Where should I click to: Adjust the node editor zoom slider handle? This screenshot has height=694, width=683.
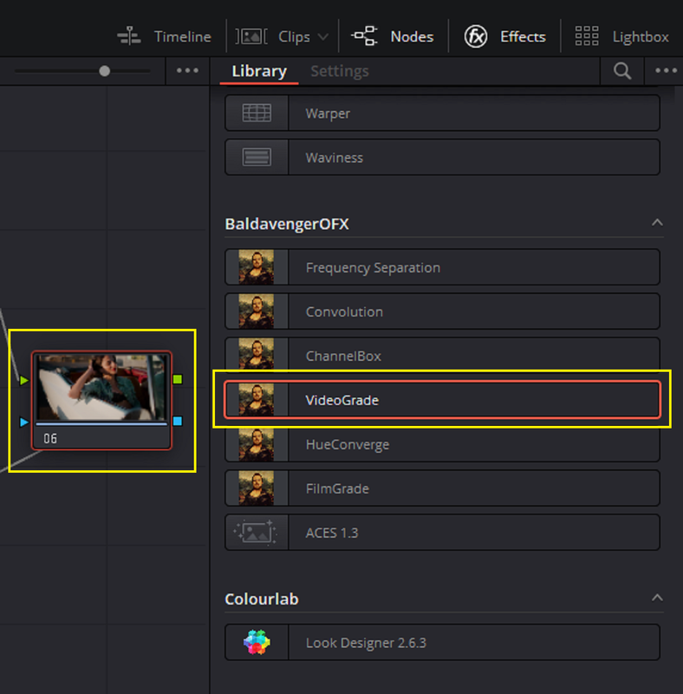coord(104,71)
